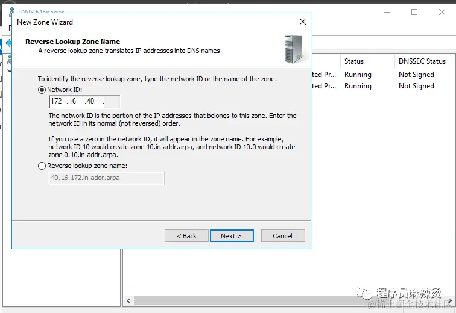Close the DNS Manager window
This screenshot has width=456, height=313.
click(442, 12)
